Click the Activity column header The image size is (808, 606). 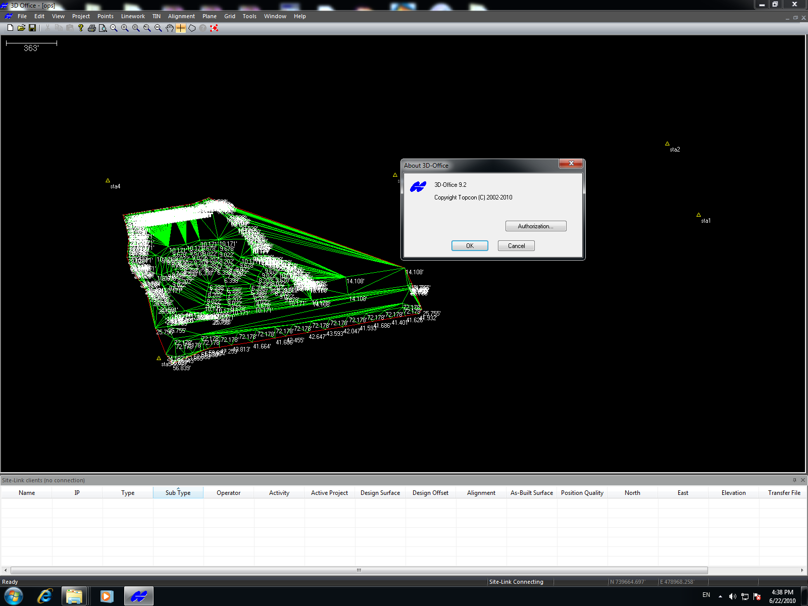279,493
